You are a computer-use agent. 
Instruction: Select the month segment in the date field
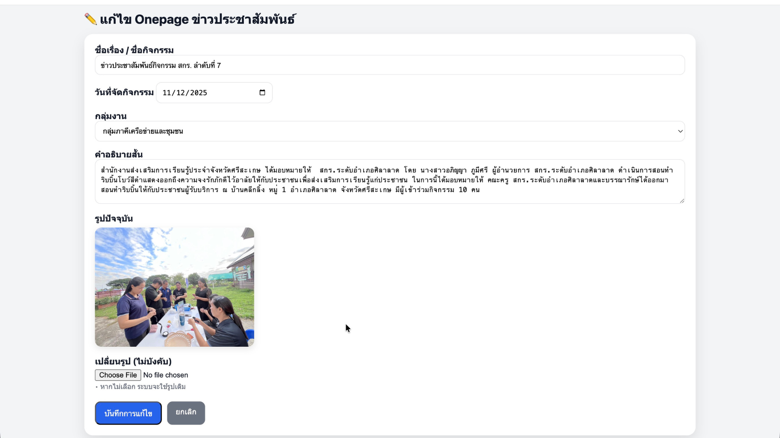(x=167, y=93)
